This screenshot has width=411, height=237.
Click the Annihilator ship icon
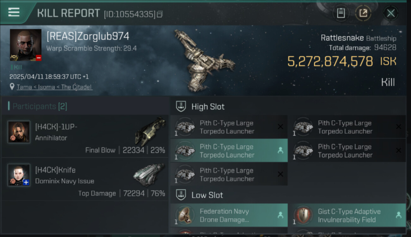(150, 131)
